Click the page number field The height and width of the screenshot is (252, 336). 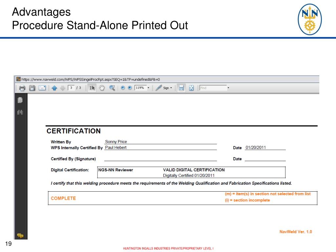coord(71,88)
